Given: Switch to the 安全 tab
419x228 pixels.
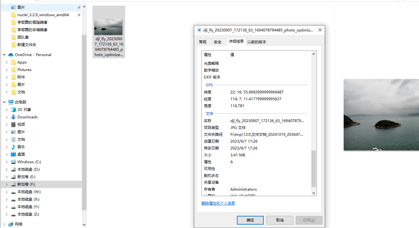Looking at the screenshot, I should click(x=219, y=42).
